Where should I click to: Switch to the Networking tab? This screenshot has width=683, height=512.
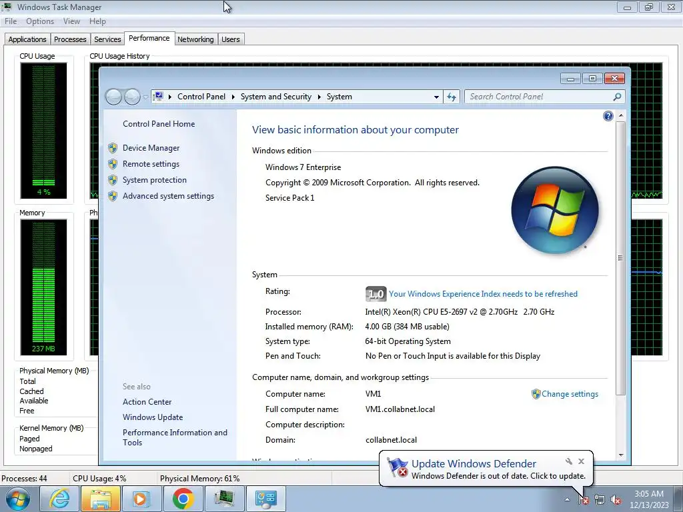[195, 39]
